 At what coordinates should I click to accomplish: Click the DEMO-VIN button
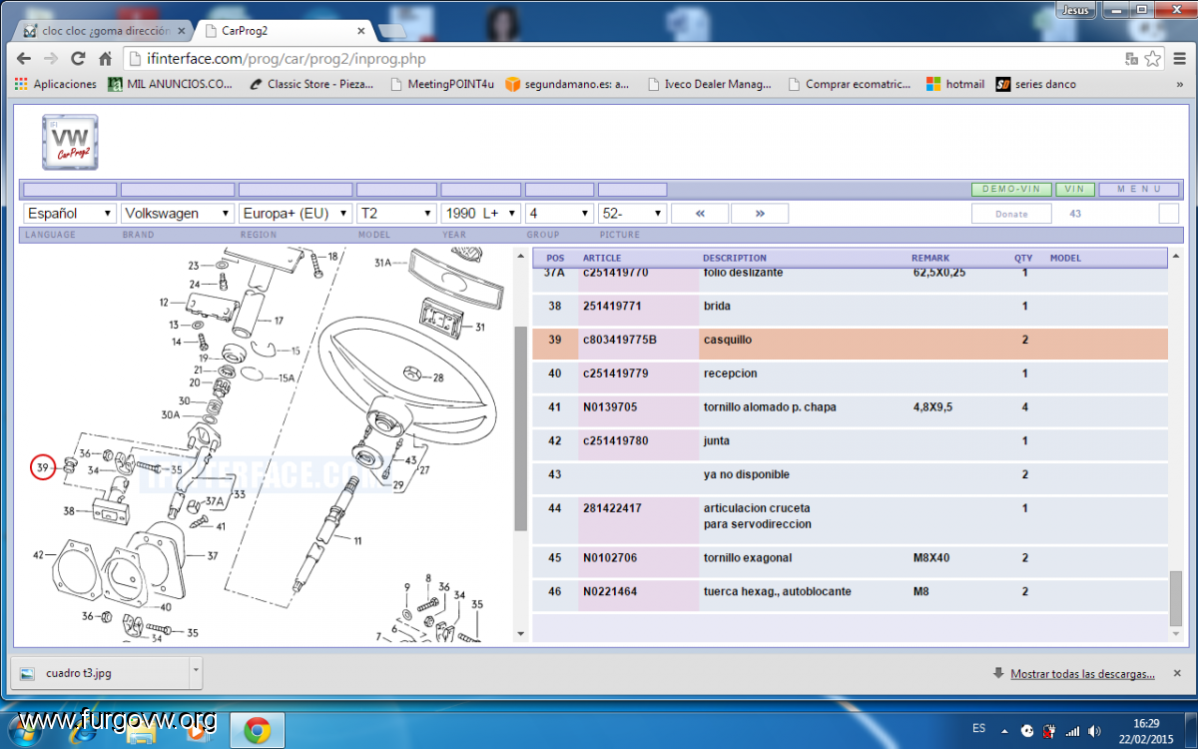(x=1011, y=189)
